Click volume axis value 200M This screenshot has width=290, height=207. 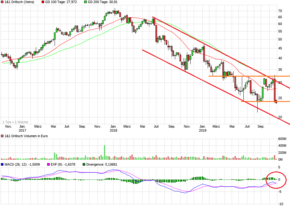282,153
